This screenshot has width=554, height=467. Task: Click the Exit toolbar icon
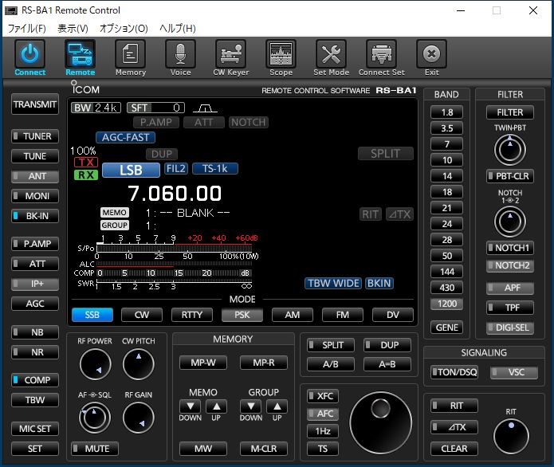click(431, 54)
